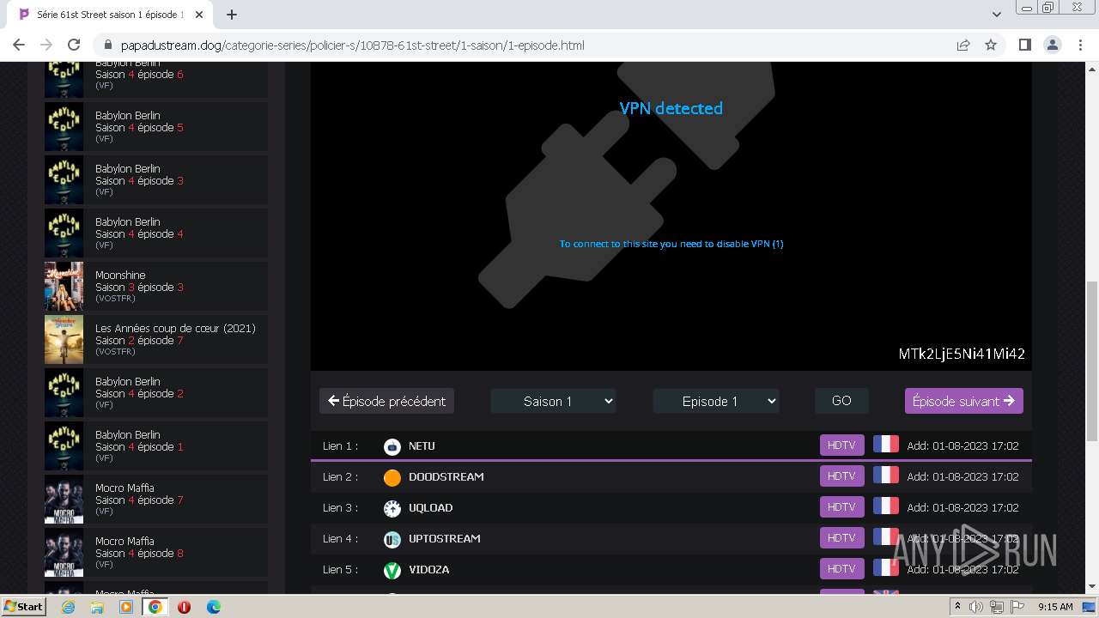The width and height of the screenshot is (1099, 618).
Task: Open File Explorer from the taskbar
Action: 97,607
